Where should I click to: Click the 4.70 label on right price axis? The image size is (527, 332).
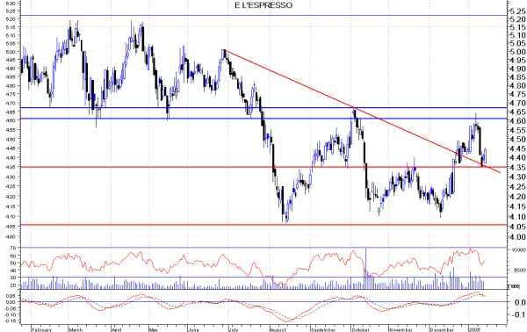(x=517, y=103)
